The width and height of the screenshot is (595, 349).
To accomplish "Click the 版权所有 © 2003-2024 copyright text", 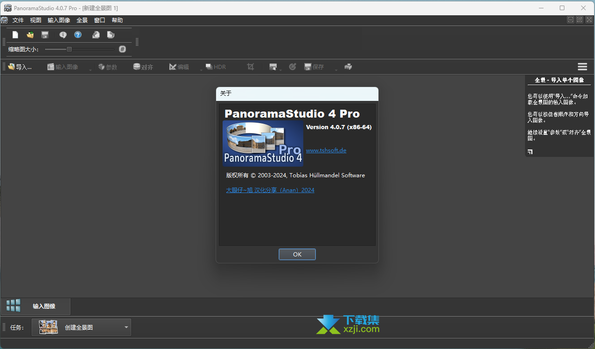I will 295,175.
